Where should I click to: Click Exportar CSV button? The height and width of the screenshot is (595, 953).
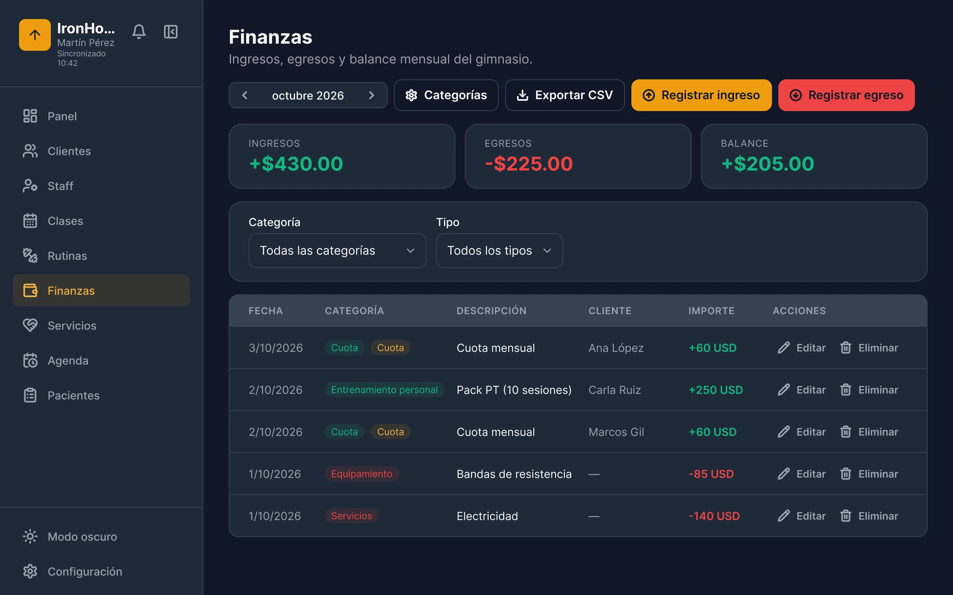(565, 95)
